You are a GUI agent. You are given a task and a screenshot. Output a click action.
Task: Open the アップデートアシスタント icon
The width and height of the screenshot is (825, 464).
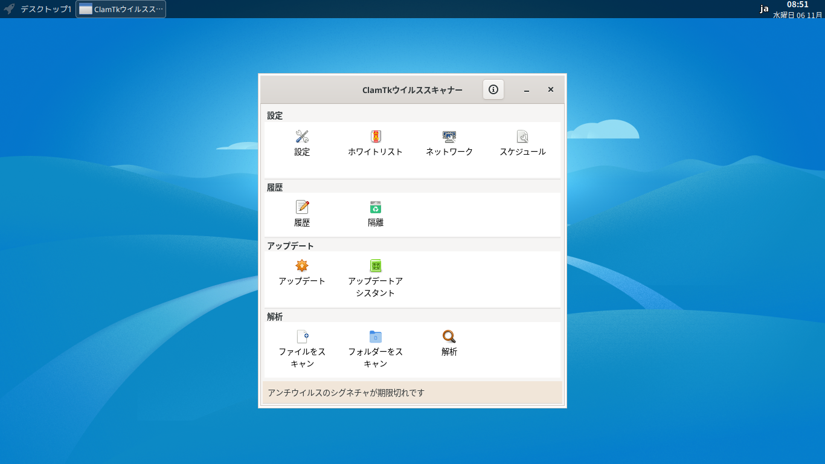(x=376, y=266)
